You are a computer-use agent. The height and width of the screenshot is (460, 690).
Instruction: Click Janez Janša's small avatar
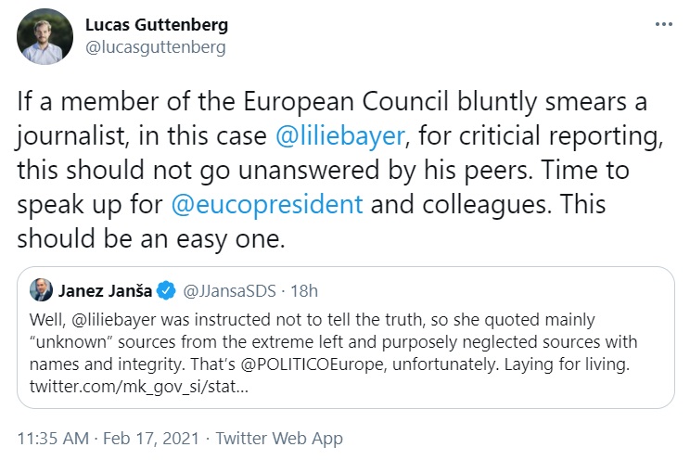coord(41,289)
